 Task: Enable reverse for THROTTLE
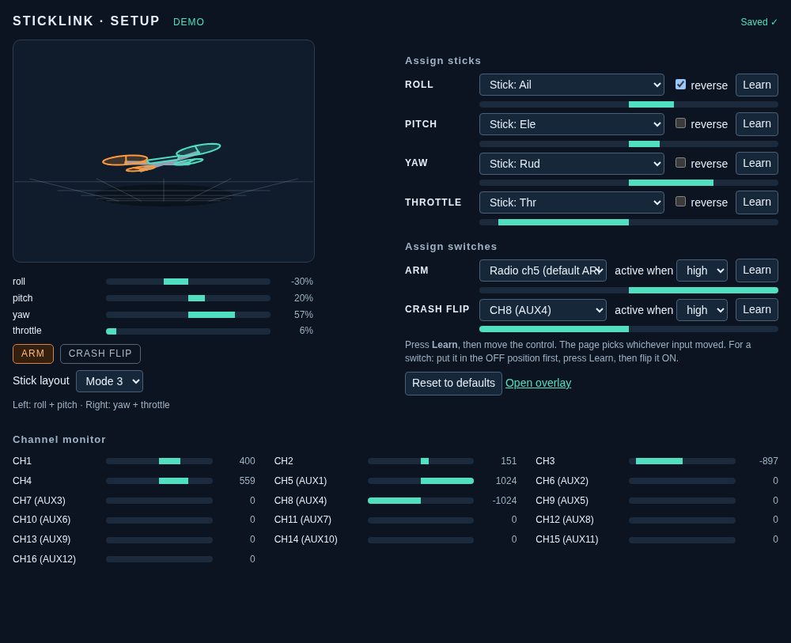coord(680,201)
